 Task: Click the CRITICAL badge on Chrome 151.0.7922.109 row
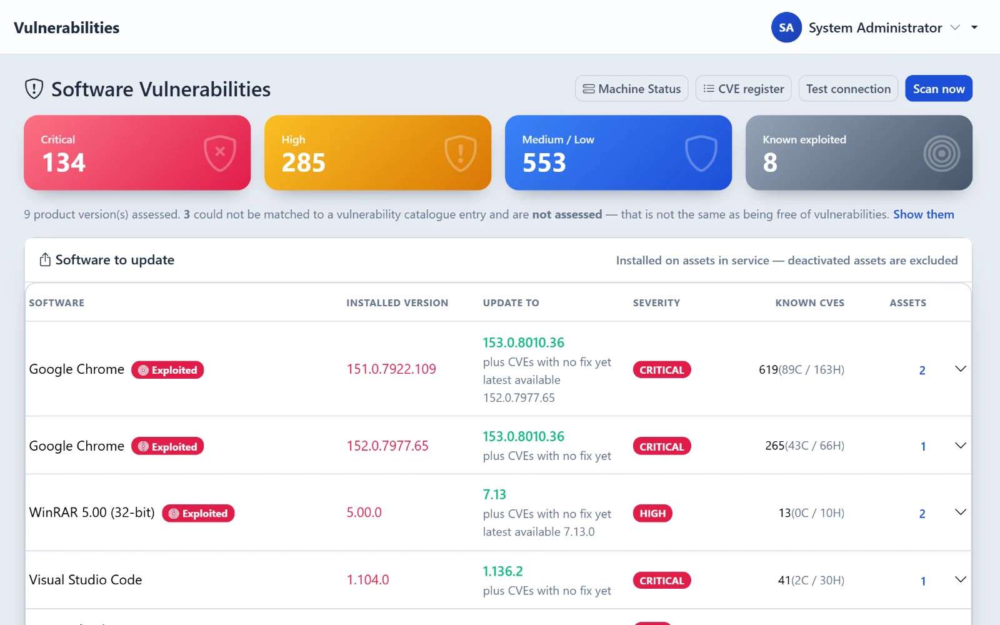(662, 370)
